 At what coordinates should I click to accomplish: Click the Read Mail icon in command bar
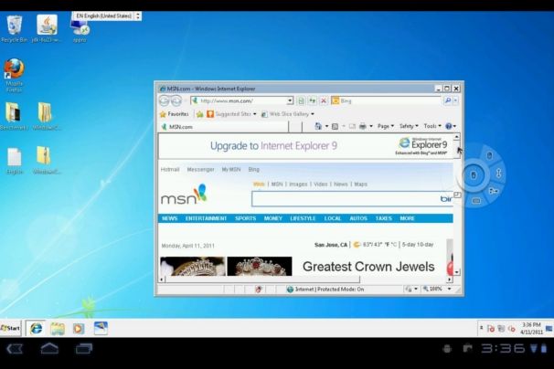[352, 126]
